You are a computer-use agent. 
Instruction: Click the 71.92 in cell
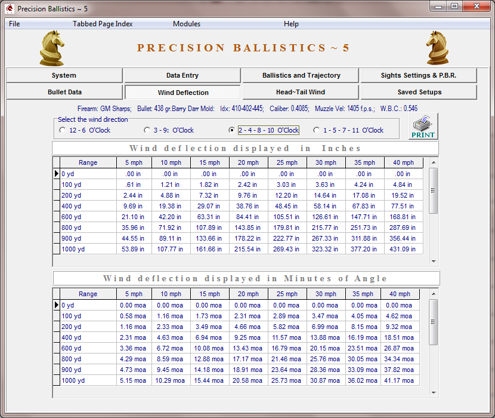[171, 228]
